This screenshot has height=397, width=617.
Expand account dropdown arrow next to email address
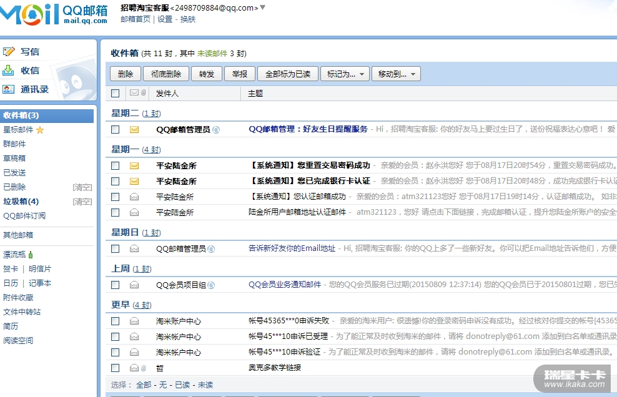coord(262,7)
